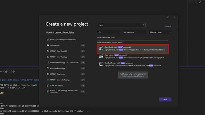The height and width of the screenshot is (115, 205).
Task: Click the ASP.NET Core Web App icon
Action: coord(48,57)
